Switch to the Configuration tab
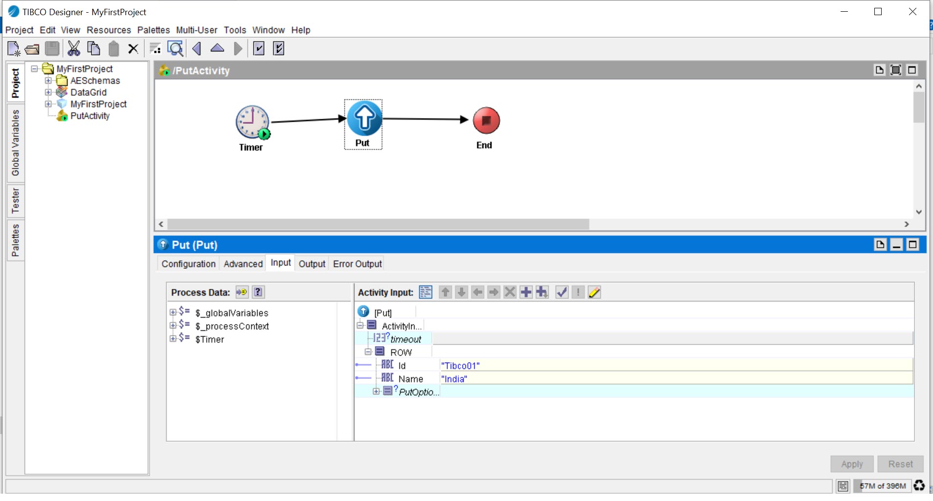Viewport: 933px width, 501px height. [188, 264]
